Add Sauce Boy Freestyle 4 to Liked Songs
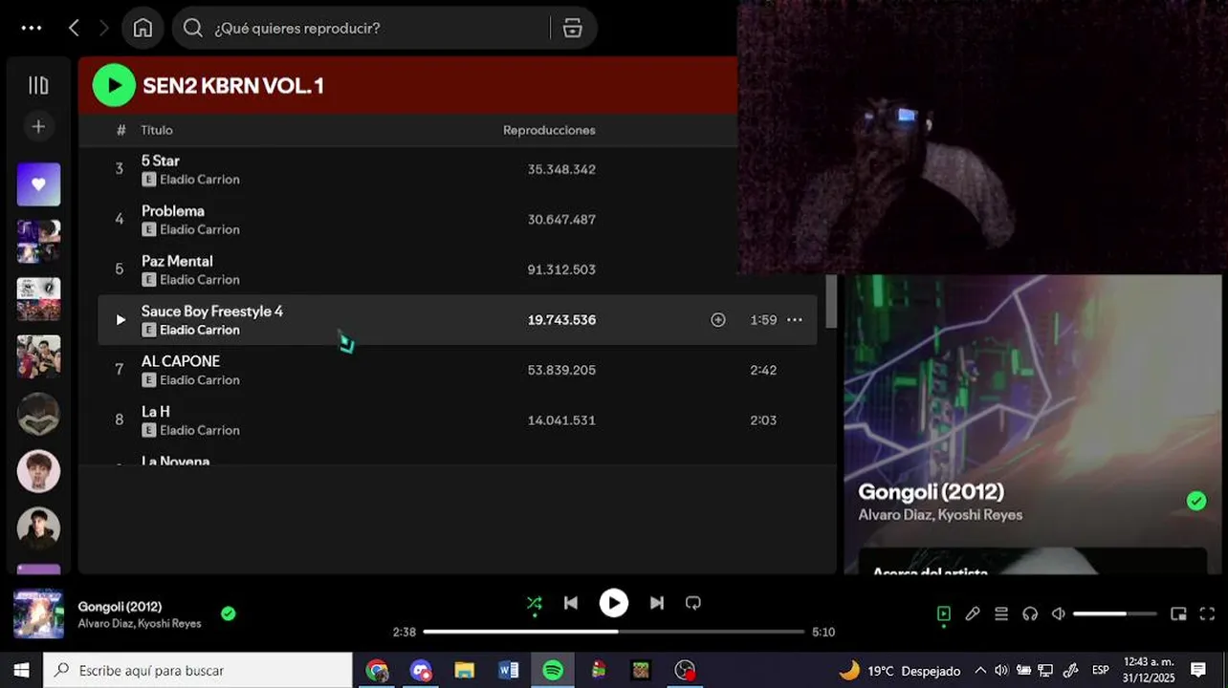Screen dimensions: 1228x688 point(718,320)
